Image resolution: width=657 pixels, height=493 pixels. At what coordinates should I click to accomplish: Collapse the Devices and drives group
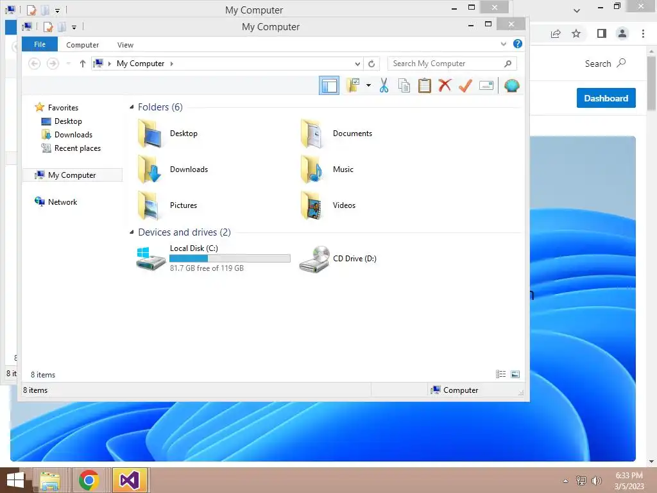pyautogui.click(x=132, y=232)
